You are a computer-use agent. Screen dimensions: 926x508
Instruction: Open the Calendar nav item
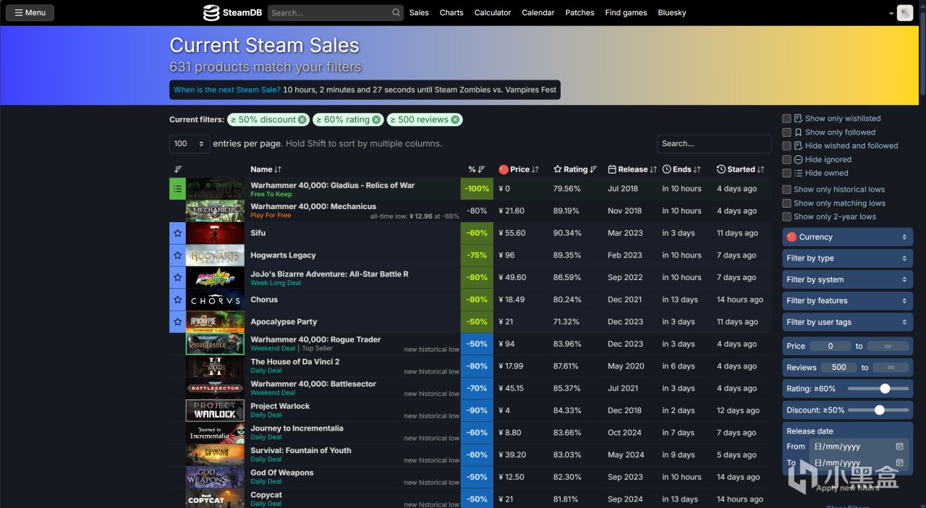tap(538, 12)
